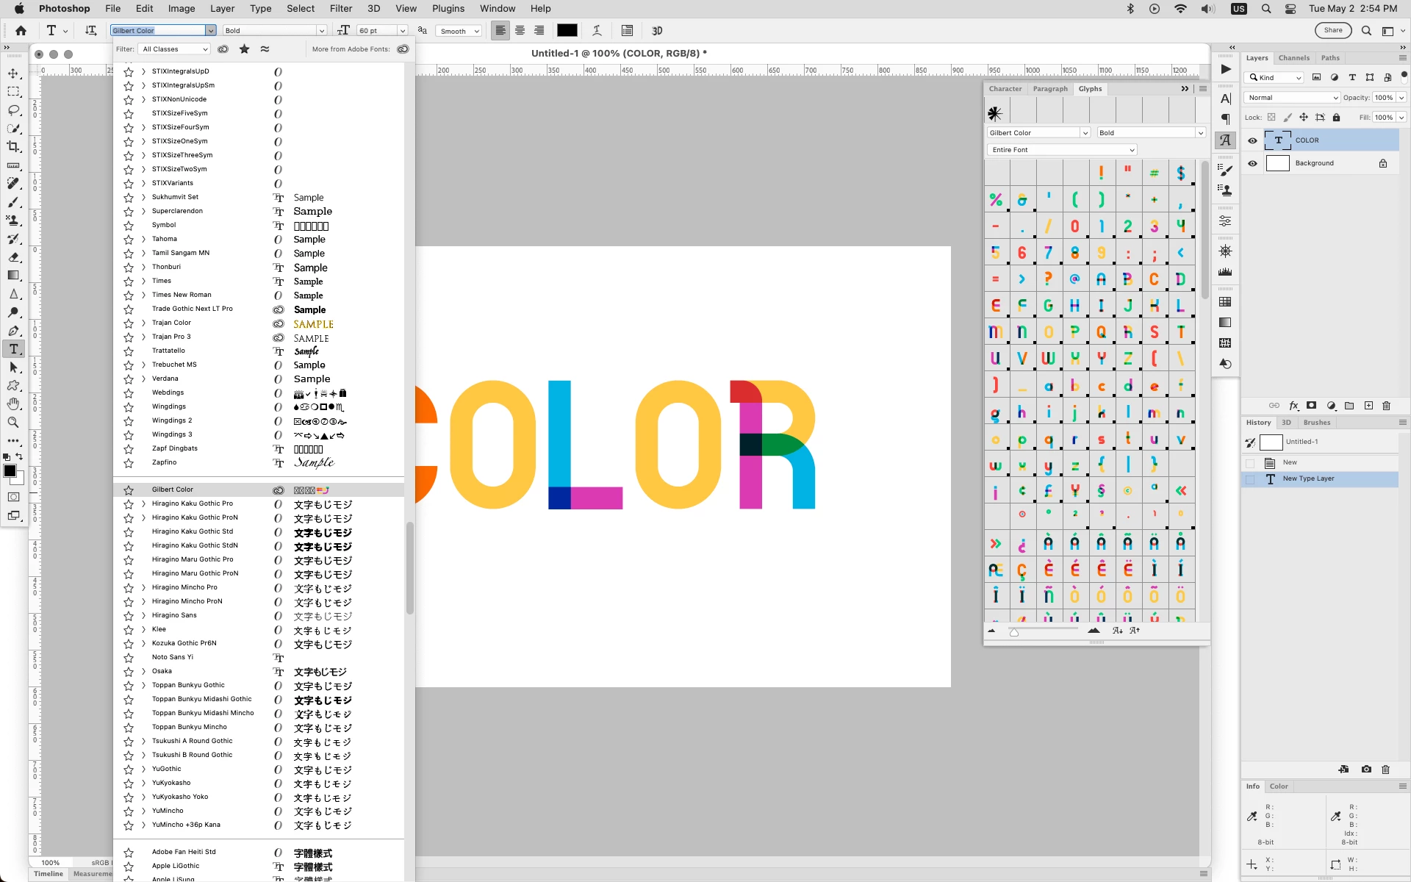Image resolution: width=1411 pixels, height=882 pixels.
Task: Toggle character and paragraph panels icon
Action: click(x=627, y=31)
